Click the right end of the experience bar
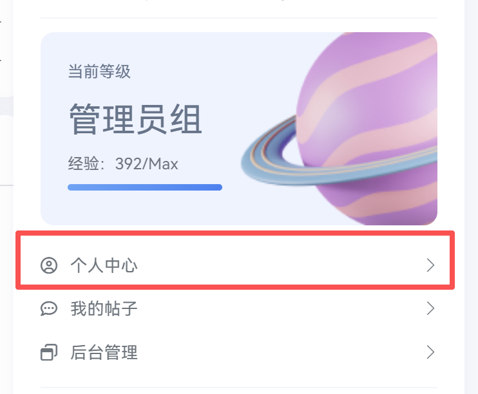478x394 pixels. [x=218, y=187]
